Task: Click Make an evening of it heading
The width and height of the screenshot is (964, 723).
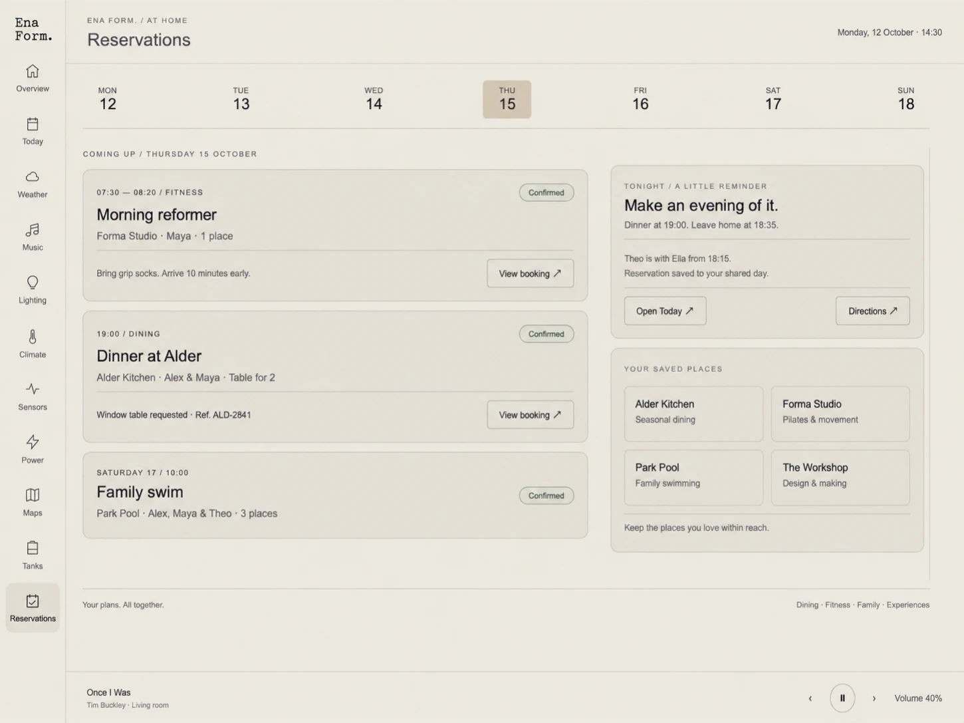Action: [701, 205]
